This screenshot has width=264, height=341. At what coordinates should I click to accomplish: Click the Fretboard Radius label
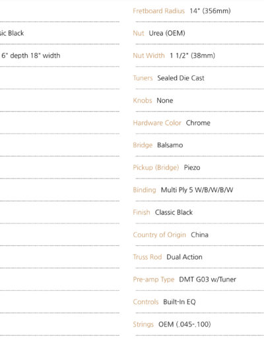point(158,11)
